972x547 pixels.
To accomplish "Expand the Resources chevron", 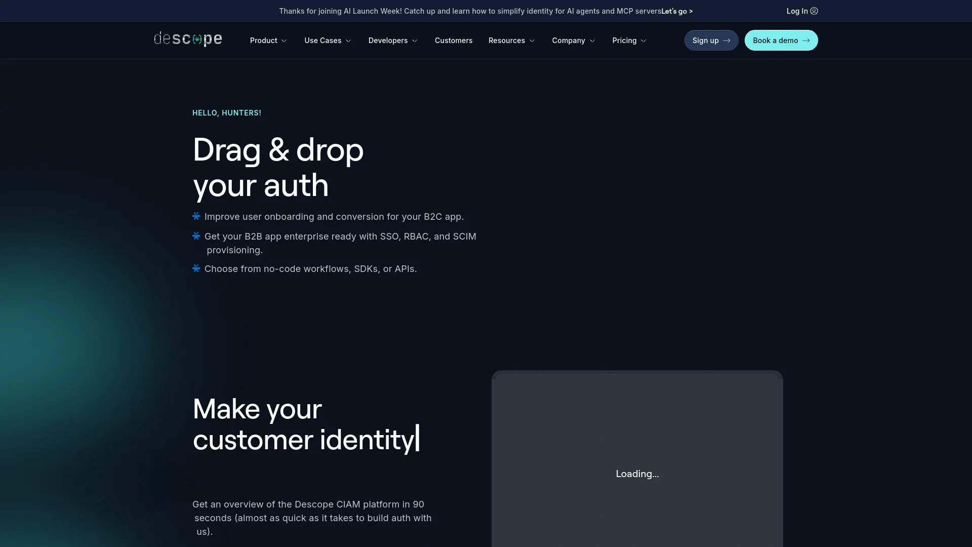I will (532, 41).
